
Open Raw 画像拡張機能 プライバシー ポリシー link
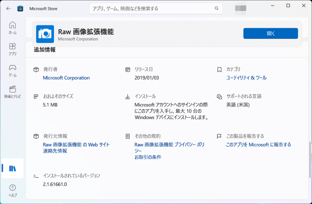[169, 148]
